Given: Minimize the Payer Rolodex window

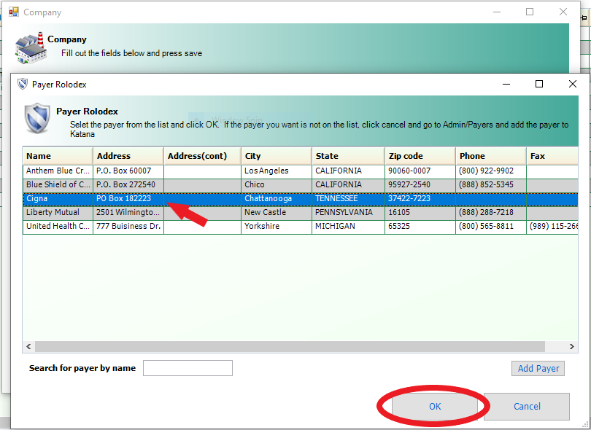Looking at the screenshot, I should pyautogui.click(x=506, y=84).
